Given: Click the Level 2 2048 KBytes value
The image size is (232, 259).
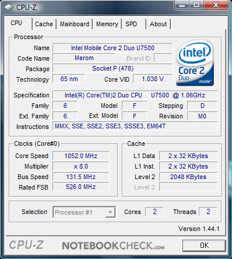Looking at the screenshot, I should [x=188, y=177].
